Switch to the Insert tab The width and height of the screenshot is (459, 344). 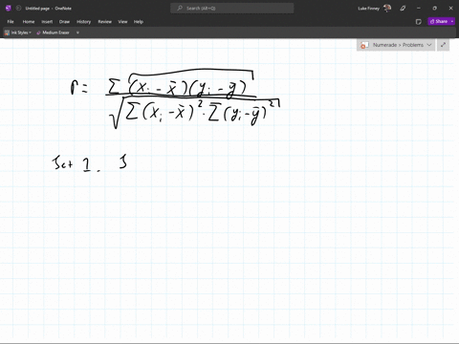tap(47, 22)
